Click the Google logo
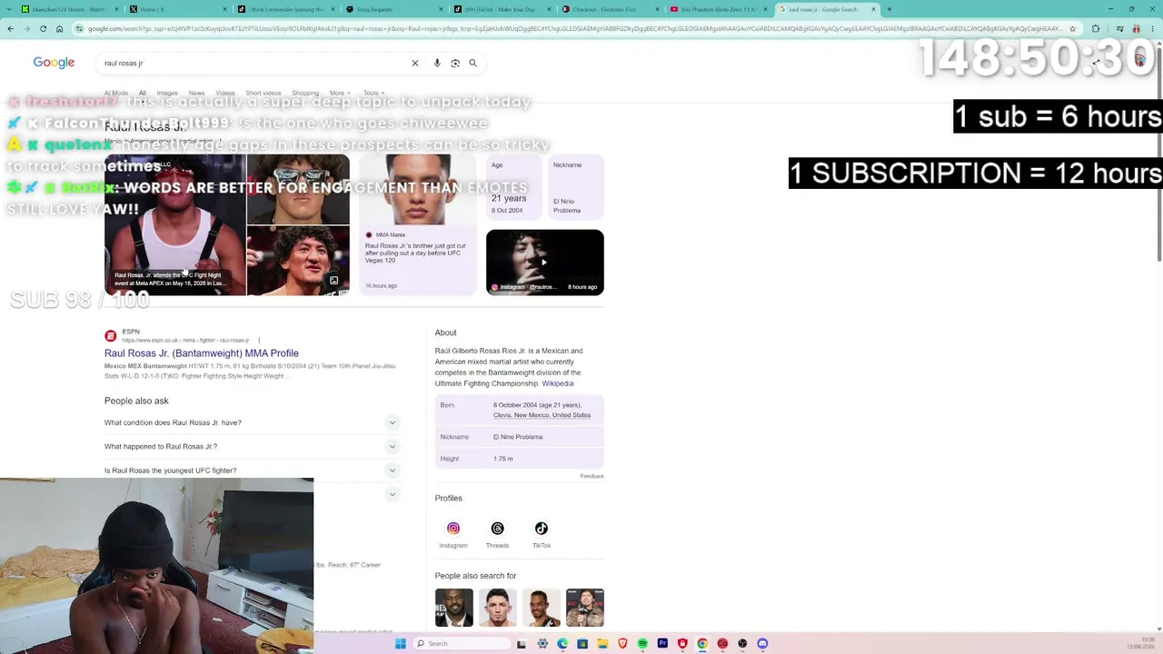 pos(54,63)
